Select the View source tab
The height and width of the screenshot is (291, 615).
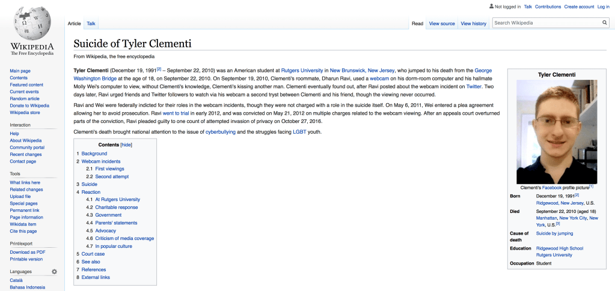click(x=441, y=23)
